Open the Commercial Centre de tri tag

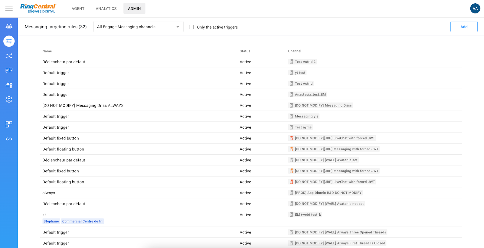82,221
